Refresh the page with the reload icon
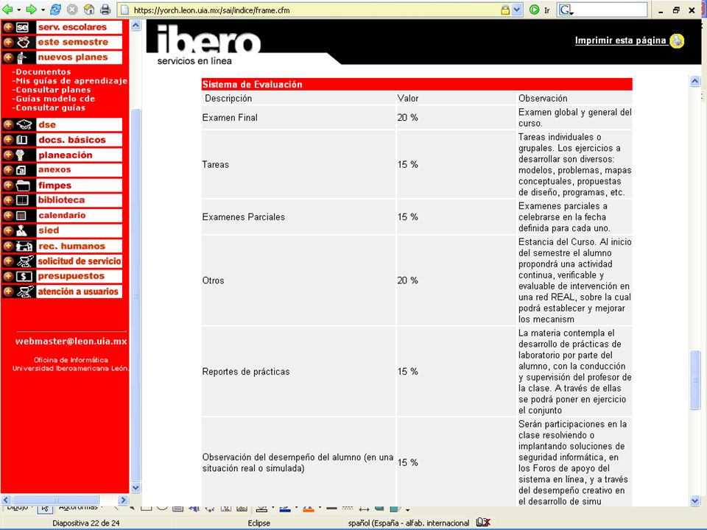707x530 pixels. tap(55, 10)
